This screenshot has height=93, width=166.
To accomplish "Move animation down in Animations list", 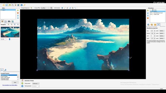I will [148, 16].
